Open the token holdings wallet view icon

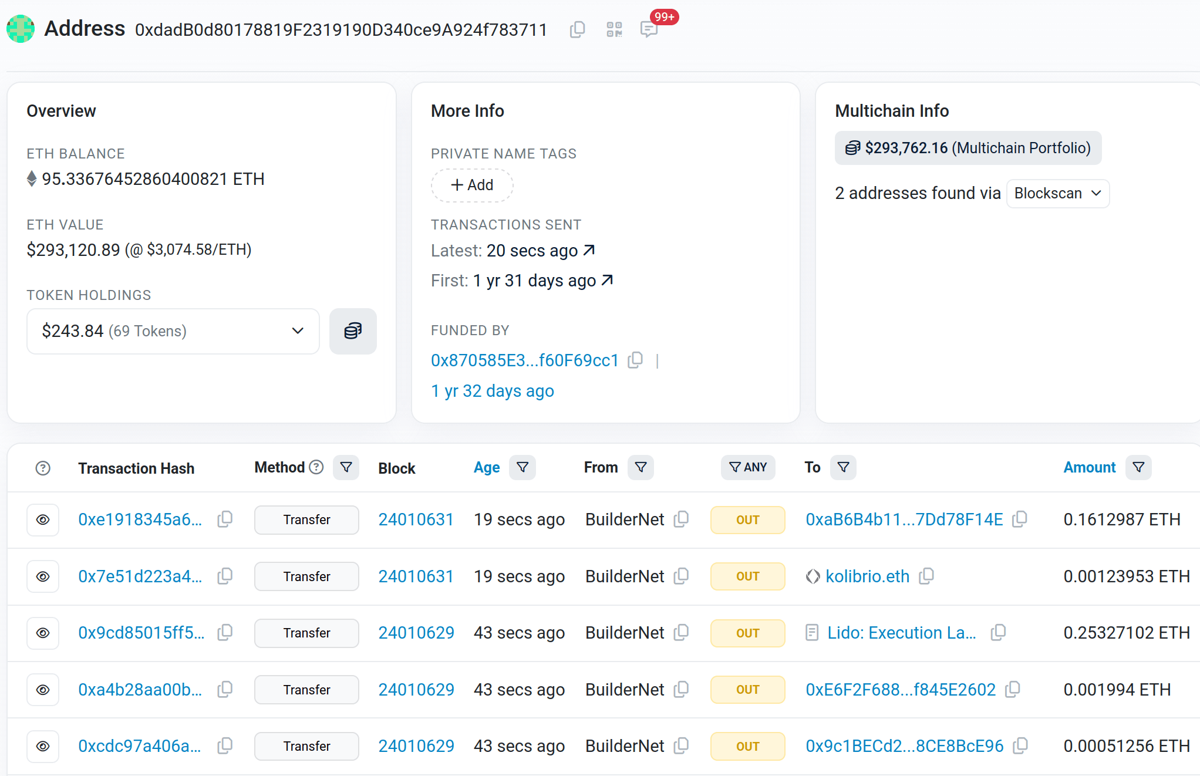pyautogui.click(x=352, y=331)
